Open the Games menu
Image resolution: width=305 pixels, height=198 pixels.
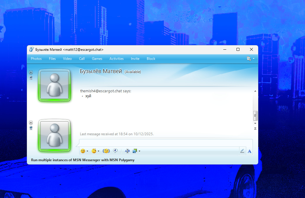click(x=97, y=59)
